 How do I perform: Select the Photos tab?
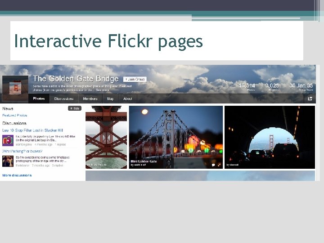point(39,99)
